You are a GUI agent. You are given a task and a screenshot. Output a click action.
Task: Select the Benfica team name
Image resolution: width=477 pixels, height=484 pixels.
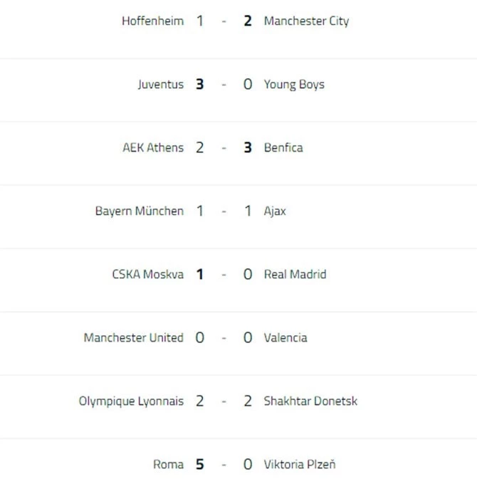tap(283, 147)
